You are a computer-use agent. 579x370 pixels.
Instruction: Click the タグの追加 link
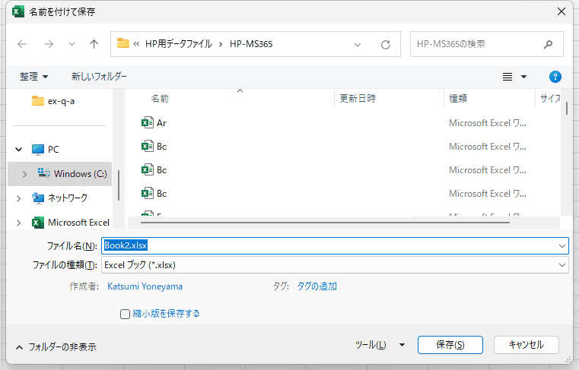point(317,286)
